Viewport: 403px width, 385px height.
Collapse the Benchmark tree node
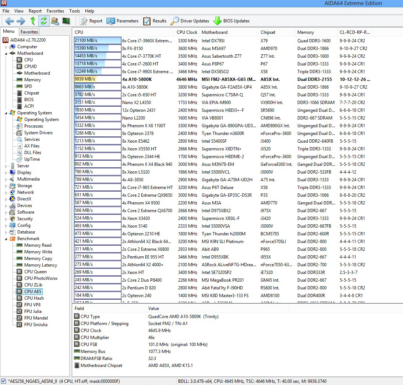pos(6,239)
